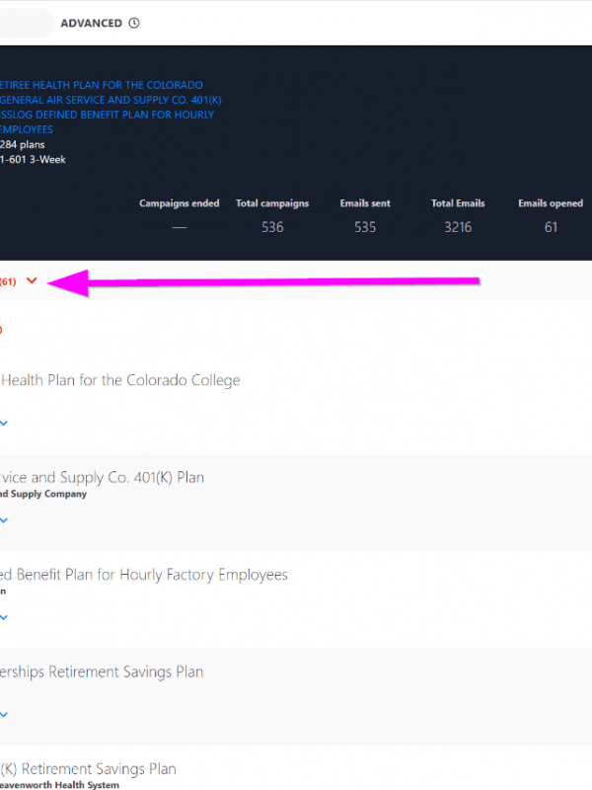Expand the chevron under Supply Co. 401(K) Plan
The width and height of the screenshot is (592, 790).
pyautogui.click(x=4, y=519)
